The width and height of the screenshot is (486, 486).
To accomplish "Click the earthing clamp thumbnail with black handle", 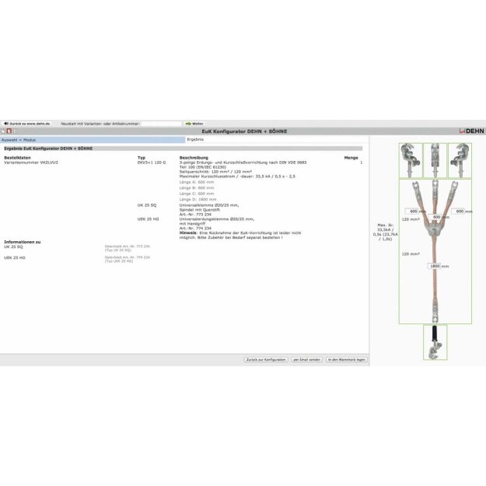I will (435, 342).
